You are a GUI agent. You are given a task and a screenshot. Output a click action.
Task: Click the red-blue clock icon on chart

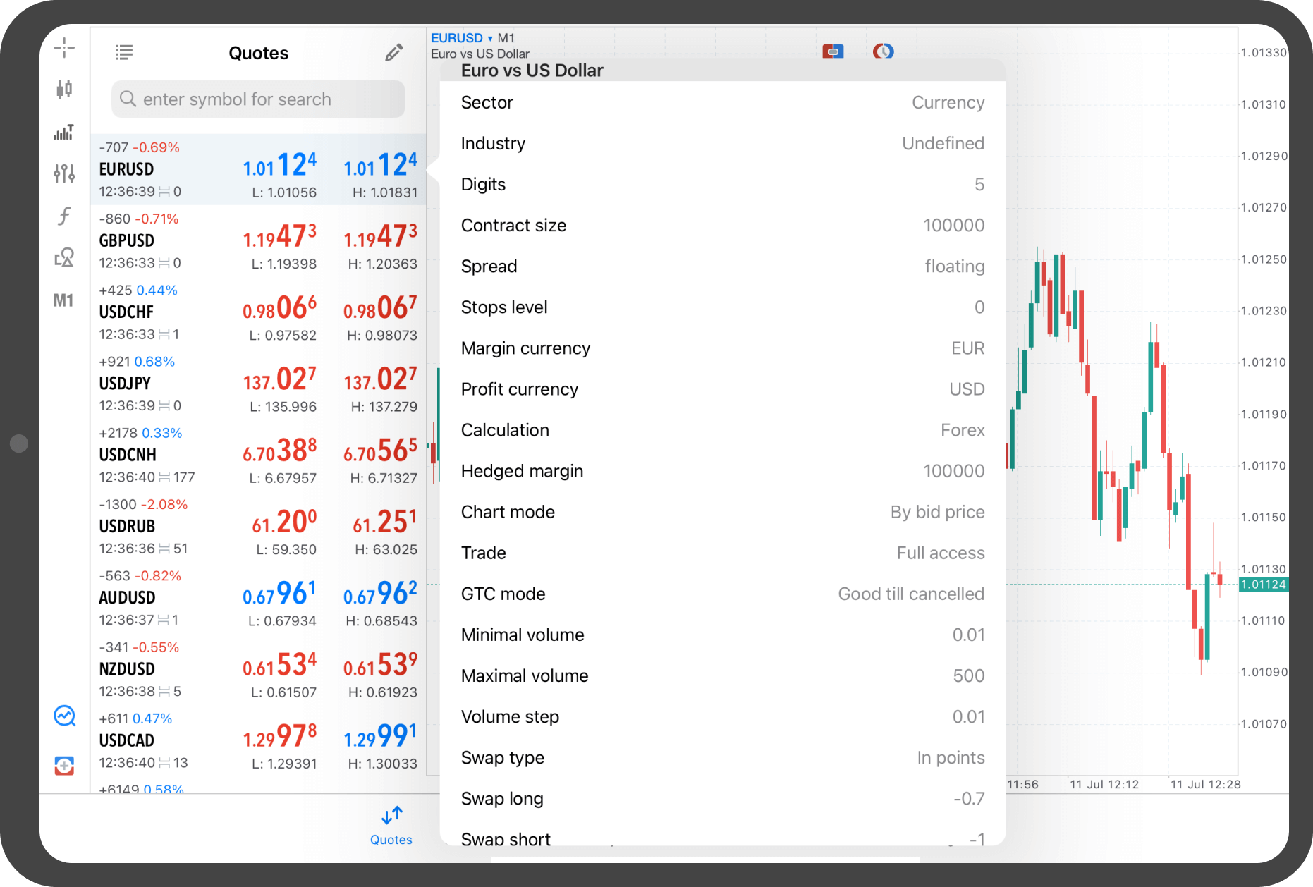click(883, 51)
